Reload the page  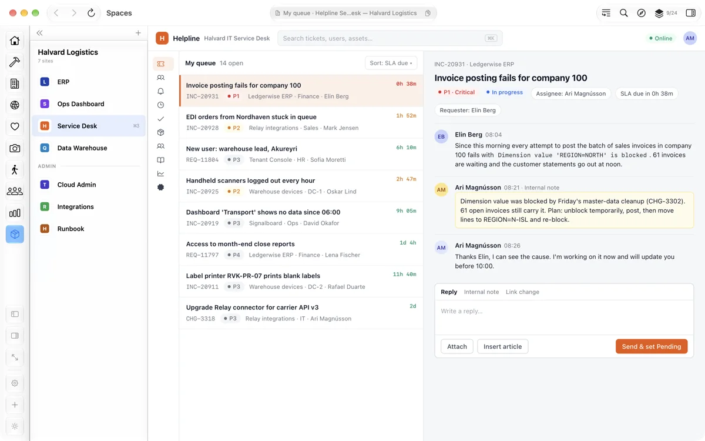tap(91, 13)
